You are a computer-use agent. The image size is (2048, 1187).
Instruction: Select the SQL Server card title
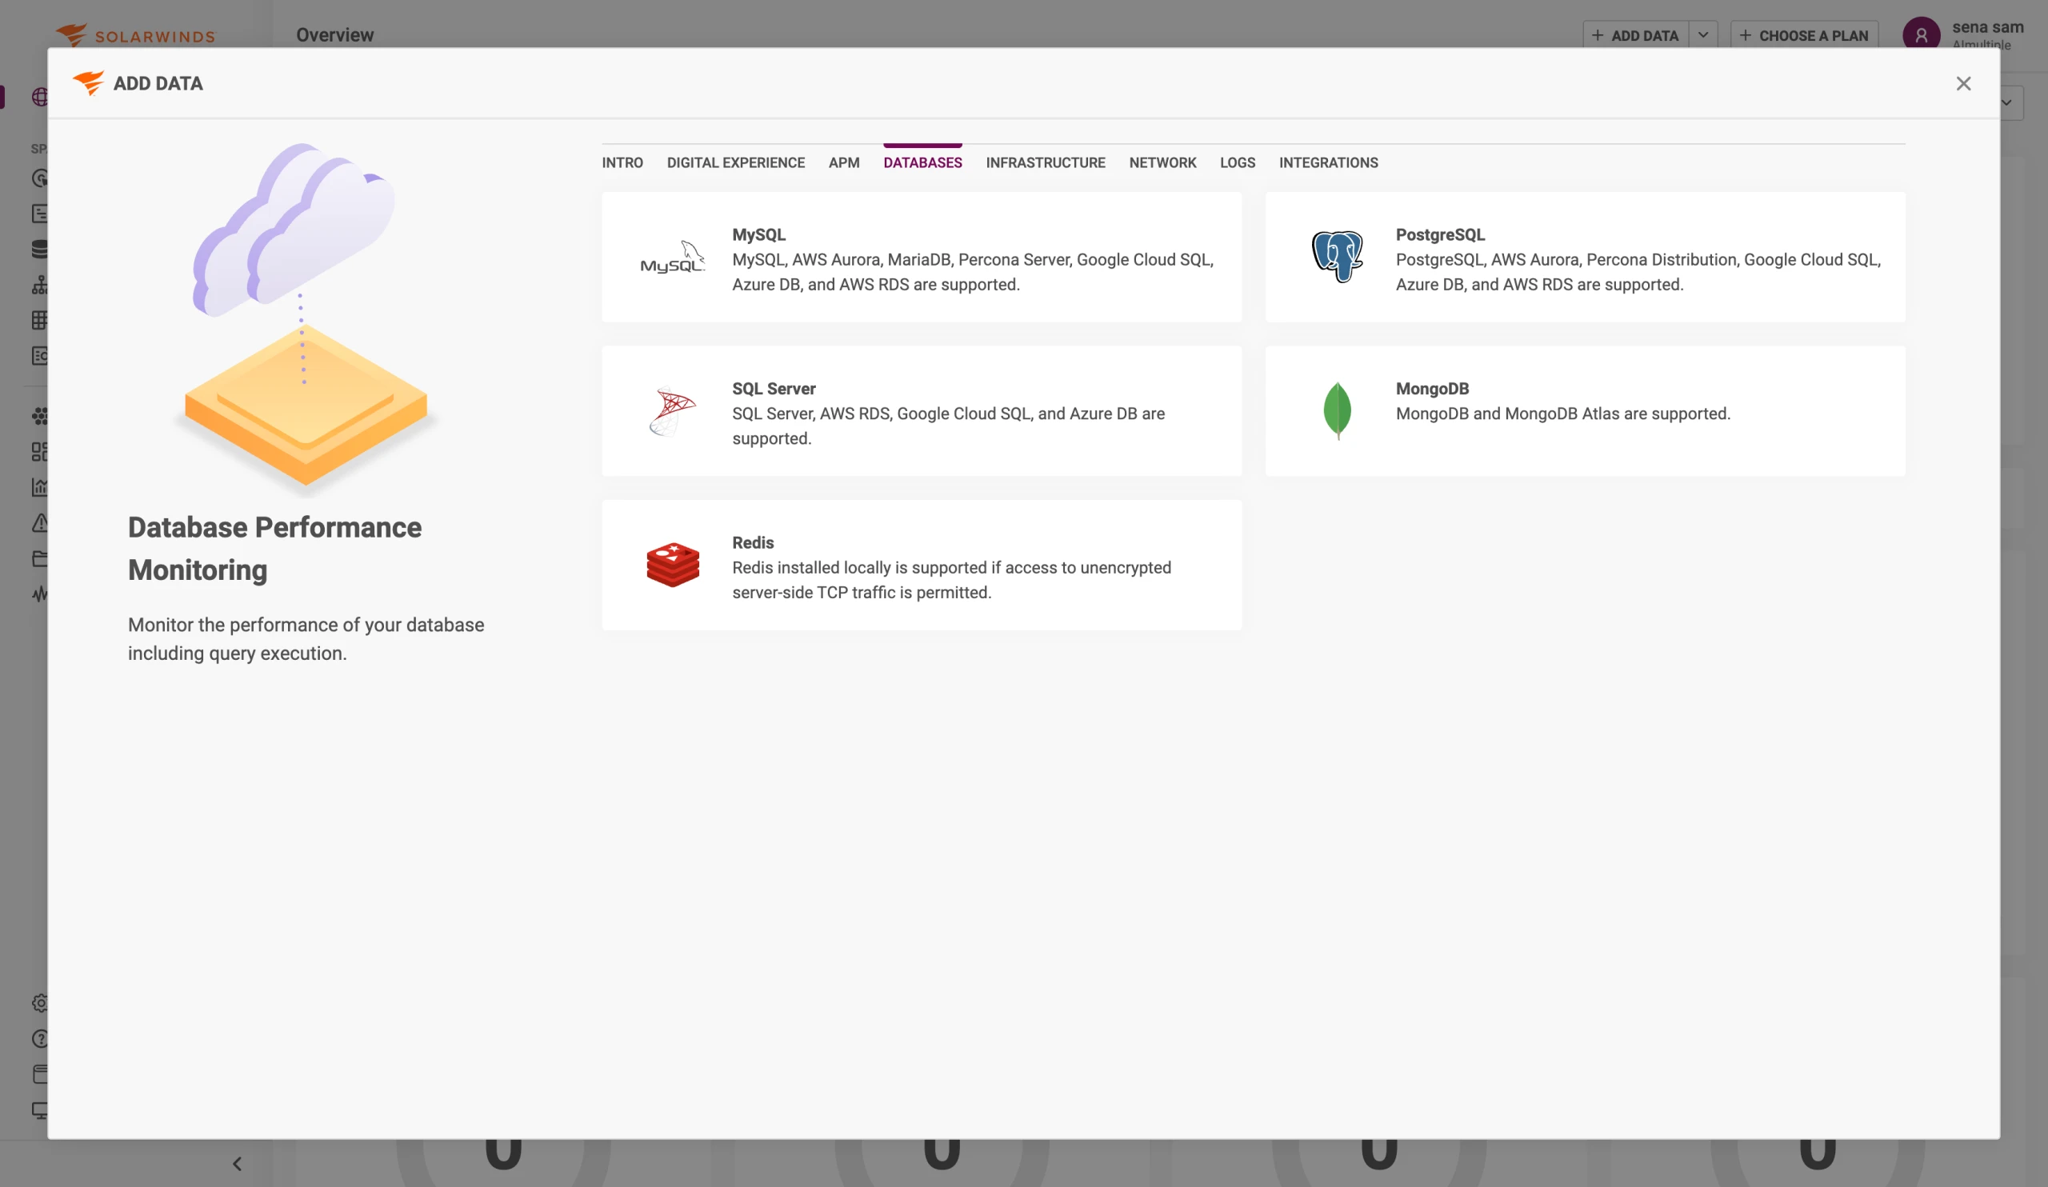774,389
